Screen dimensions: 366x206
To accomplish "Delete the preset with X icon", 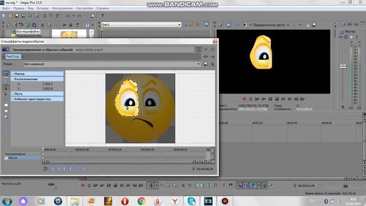I will 212,64.
